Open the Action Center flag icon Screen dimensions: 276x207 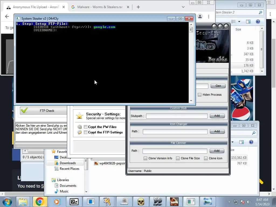(242, 202)
